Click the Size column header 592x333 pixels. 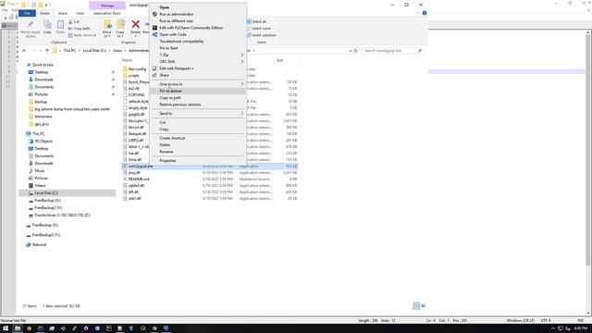coord(279,60)
